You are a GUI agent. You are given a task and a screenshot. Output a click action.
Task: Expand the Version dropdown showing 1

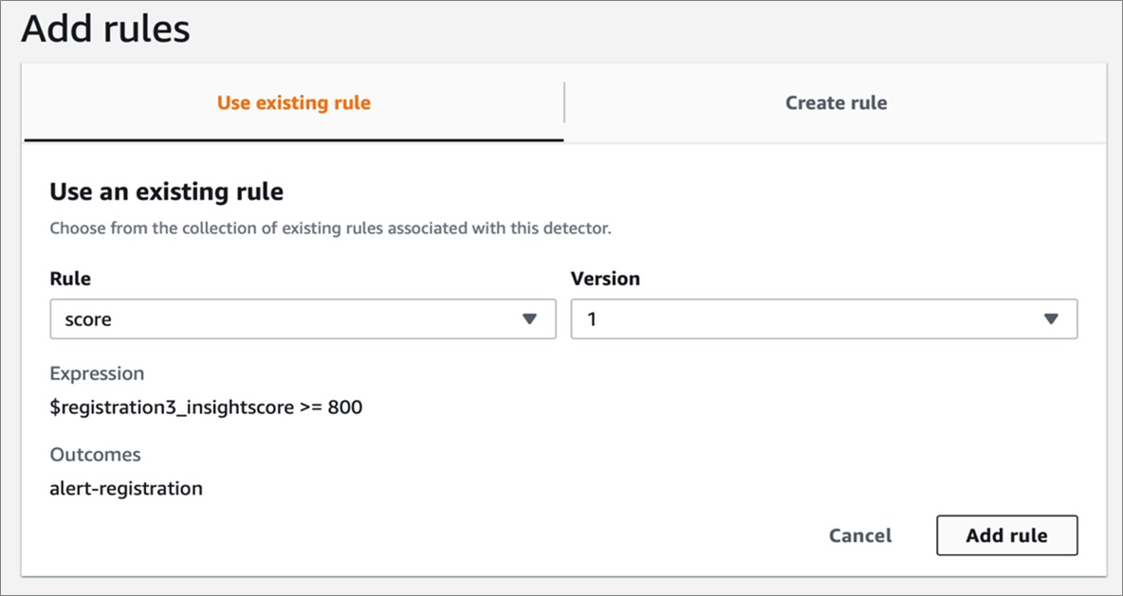[x=823, y=319]
